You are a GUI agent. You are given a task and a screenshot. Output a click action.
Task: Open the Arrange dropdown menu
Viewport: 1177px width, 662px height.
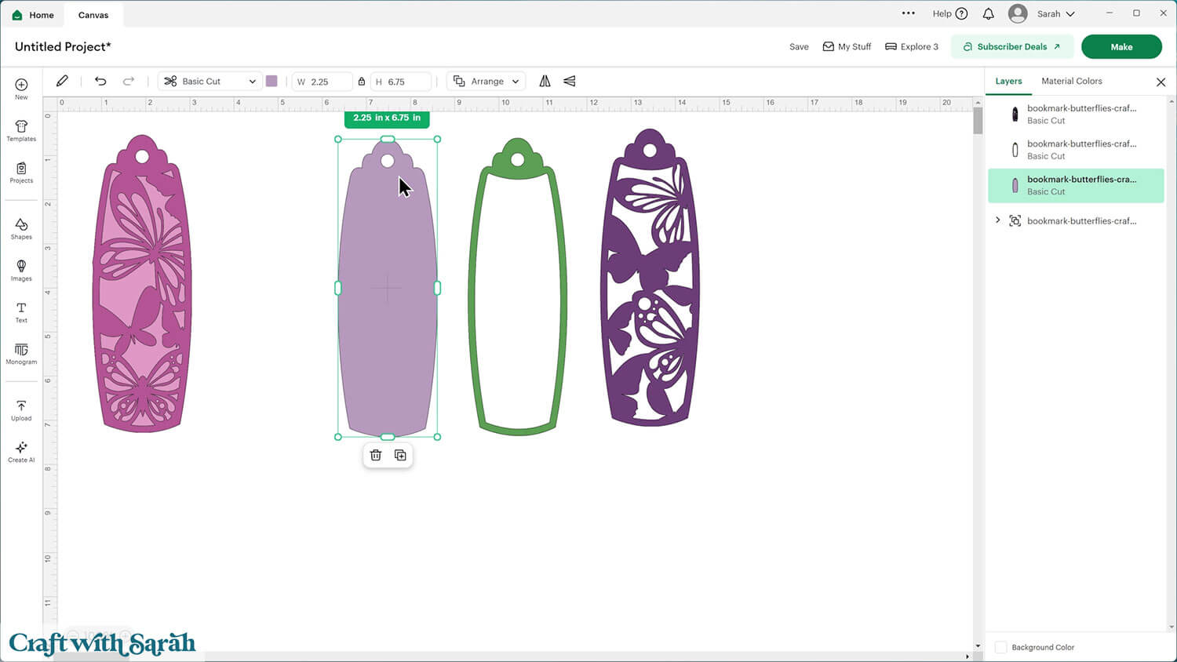pyautogui.click(x=486, y=82)
